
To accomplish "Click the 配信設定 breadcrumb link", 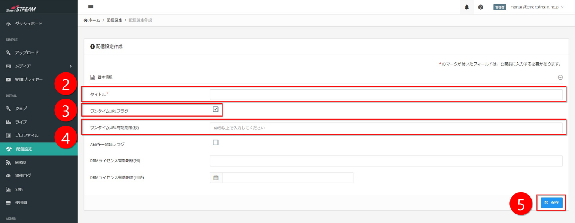I will (x=114, y=20).
